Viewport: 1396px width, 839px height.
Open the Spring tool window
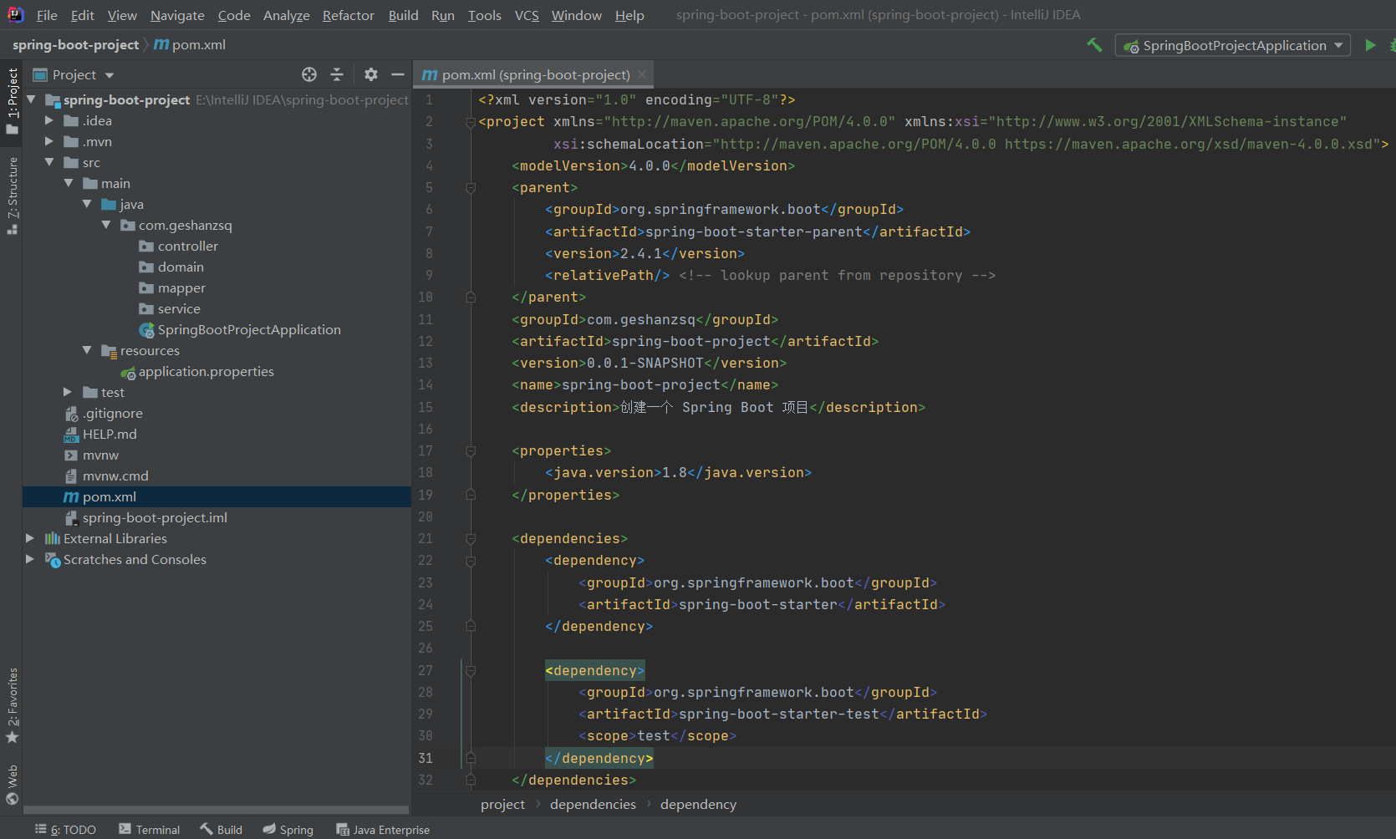coord(288,829)
